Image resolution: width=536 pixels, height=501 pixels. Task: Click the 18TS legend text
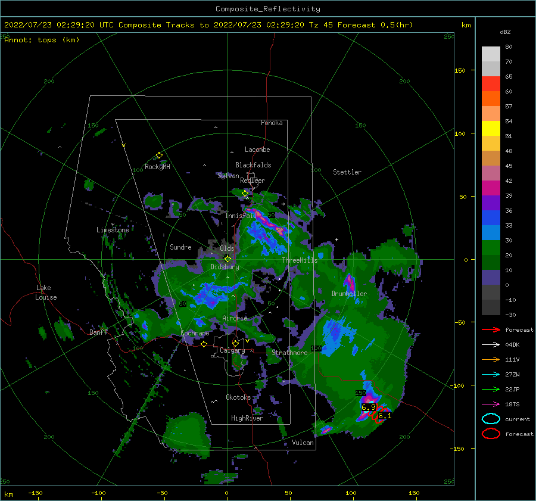pos(512,404)
